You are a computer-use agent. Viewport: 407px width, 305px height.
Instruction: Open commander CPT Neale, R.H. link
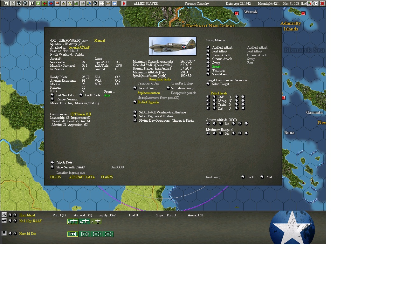(x=81, y=114)
